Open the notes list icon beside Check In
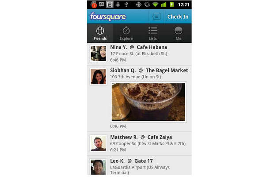Screen dimensions: 274x177 coord(156,16)
